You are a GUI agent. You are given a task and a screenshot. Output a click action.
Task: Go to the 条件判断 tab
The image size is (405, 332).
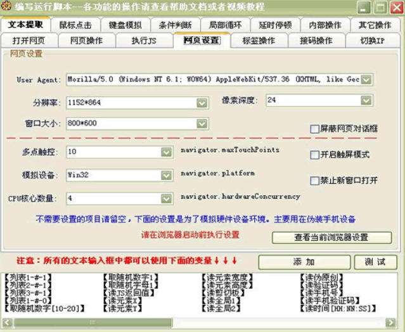[x=176, y=25]
